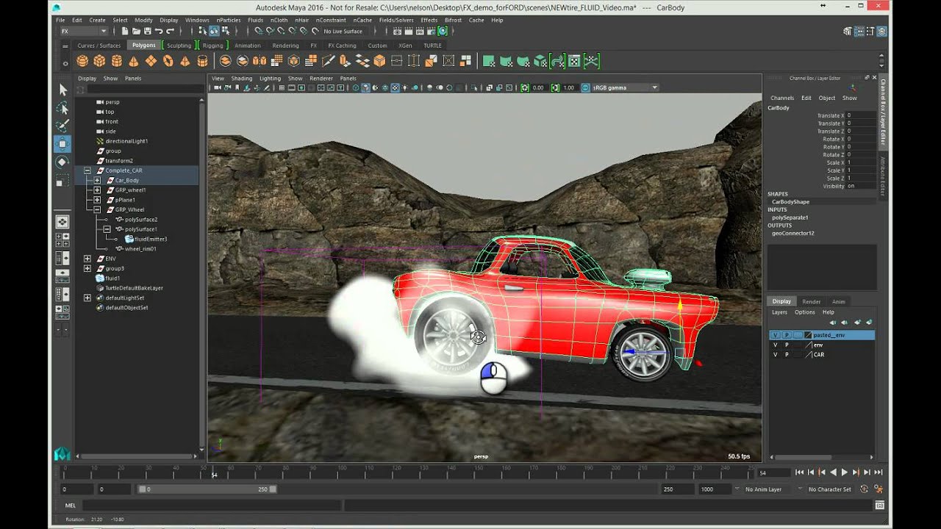
Task: Expand the GRP_wheel1 node
Action: 97,190
